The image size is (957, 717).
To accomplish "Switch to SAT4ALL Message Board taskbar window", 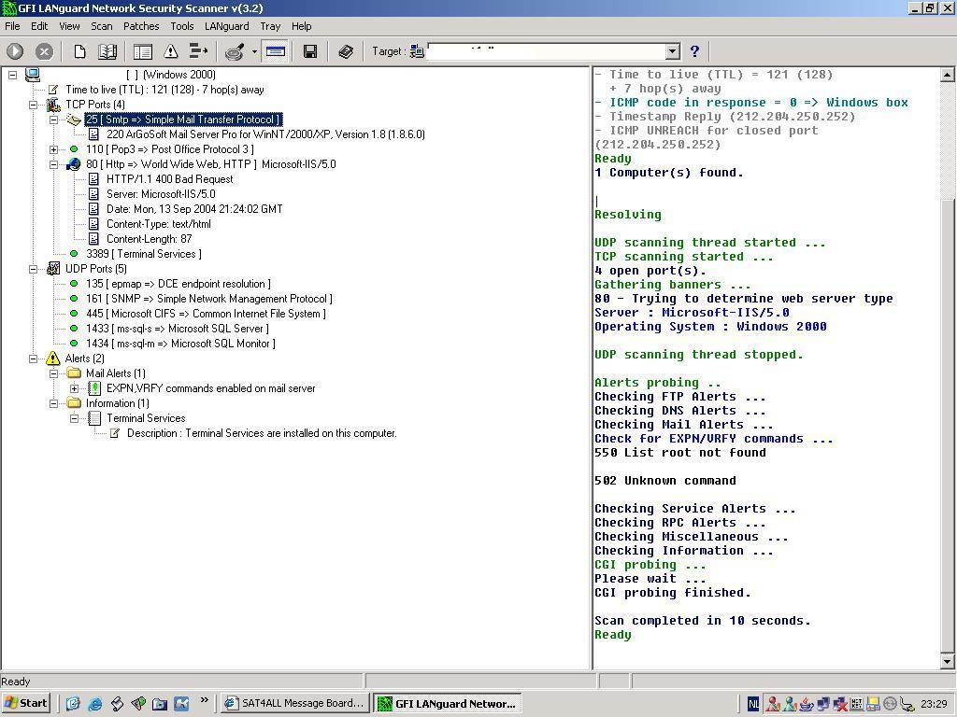I will [x=294, y=703].
